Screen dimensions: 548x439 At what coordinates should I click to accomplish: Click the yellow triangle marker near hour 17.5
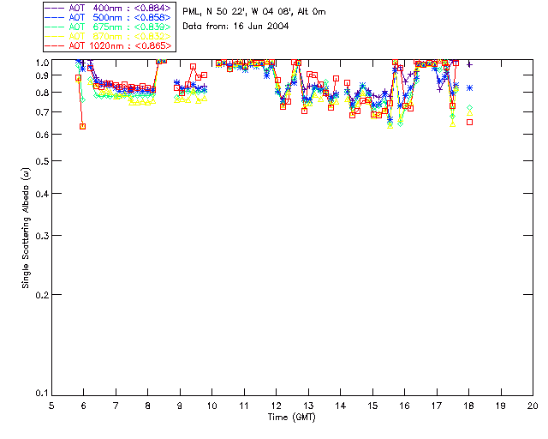(453, 123)
